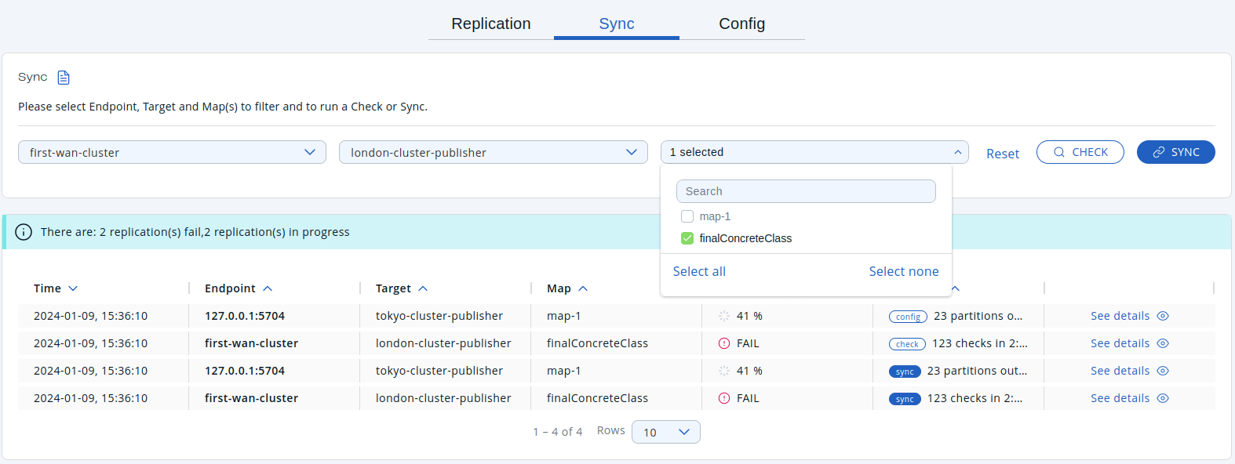Click the config tag badge in first row
The width and height of the screenshot is (1235, 464).
908,317
